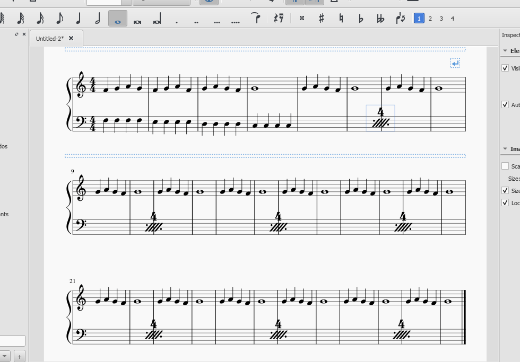Image resolution: width=520 pixels, height=362 pixels.
Task: Click the Voice 1 button
Action: [x=419, y=18]
